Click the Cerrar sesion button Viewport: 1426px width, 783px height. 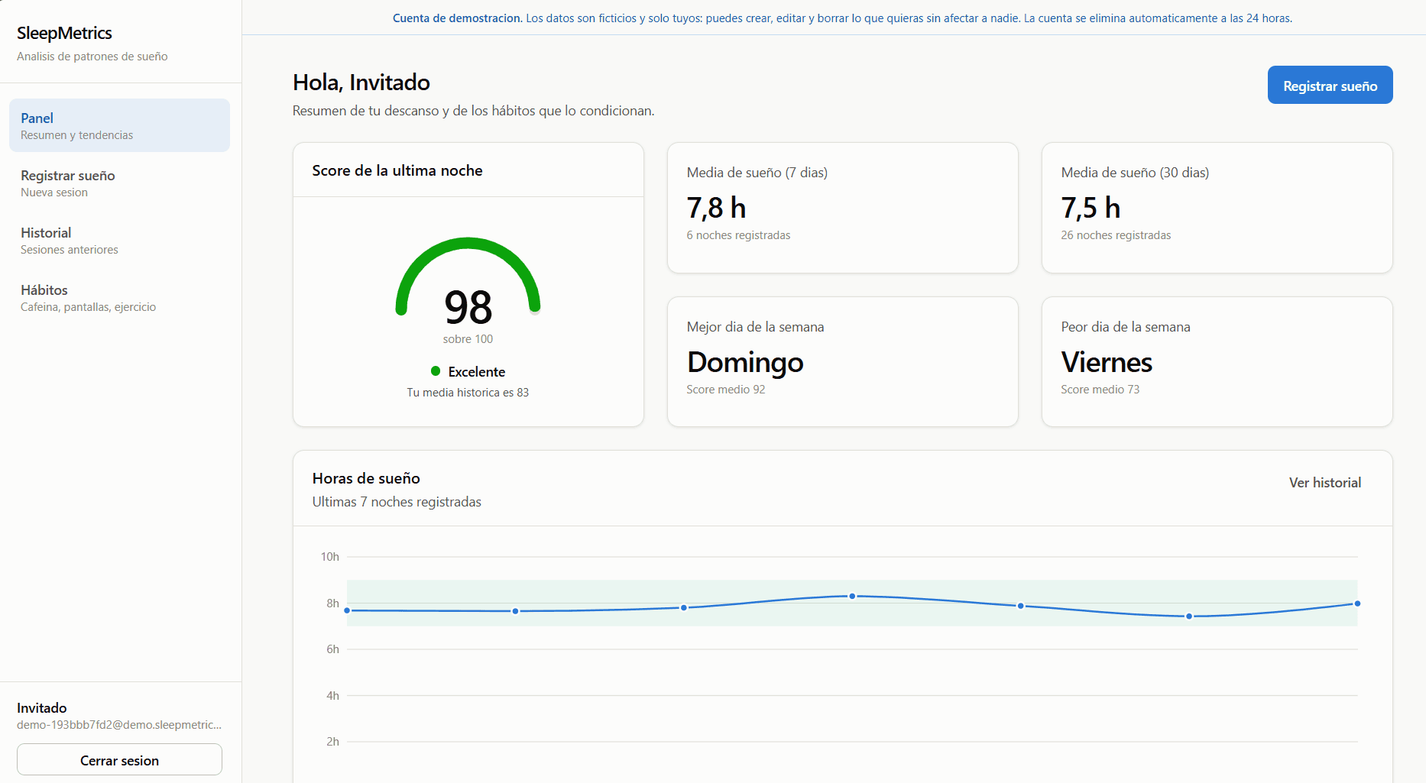pyautogui.click(x=119, y=760)
